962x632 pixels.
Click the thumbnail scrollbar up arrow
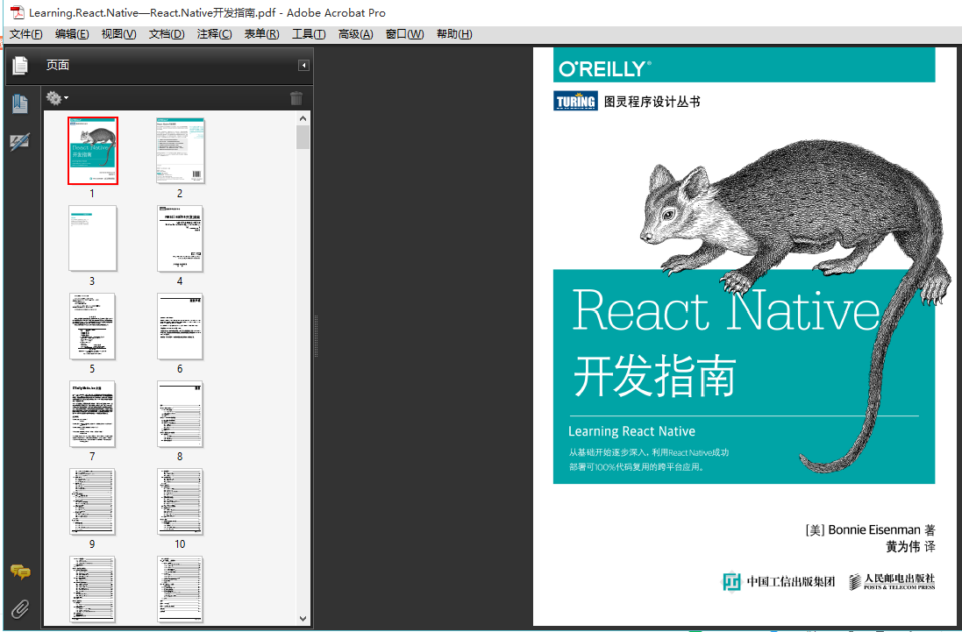[x=303, y=118]
